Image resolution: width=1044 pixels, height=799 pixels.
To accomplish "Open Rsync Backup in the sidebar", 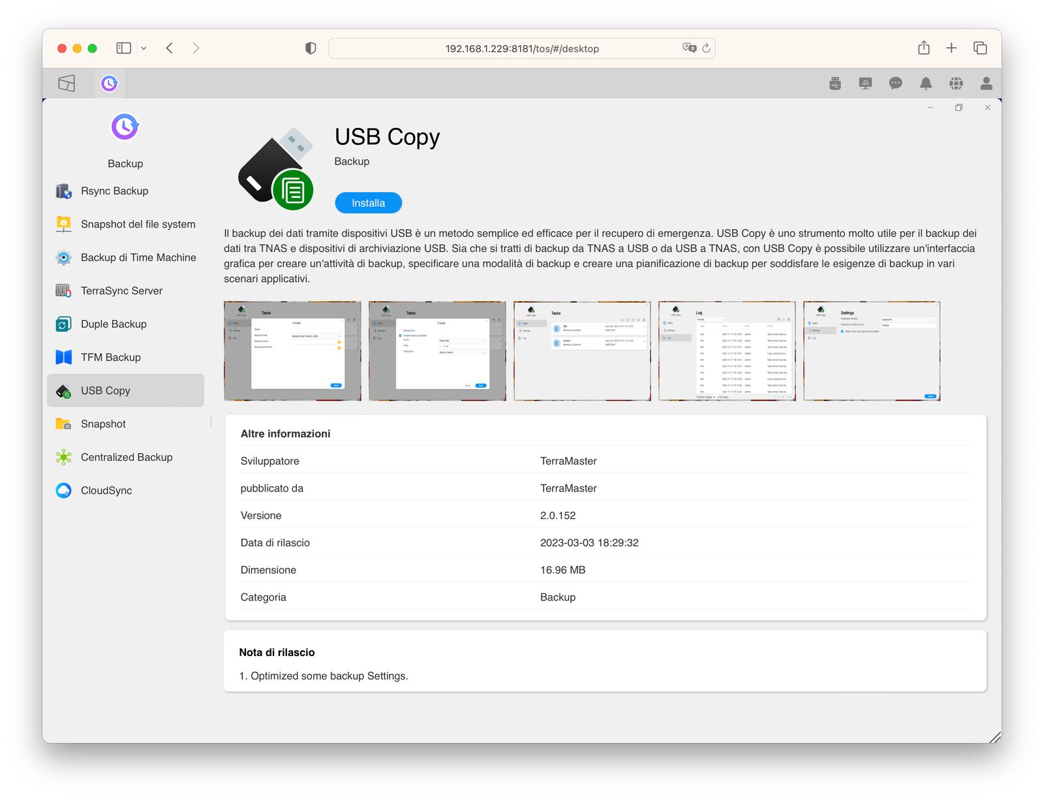I will tap(125, 191).
